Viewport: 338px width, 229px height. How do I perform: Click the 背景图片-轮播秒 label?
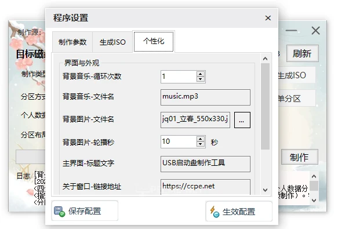(88, 142)
